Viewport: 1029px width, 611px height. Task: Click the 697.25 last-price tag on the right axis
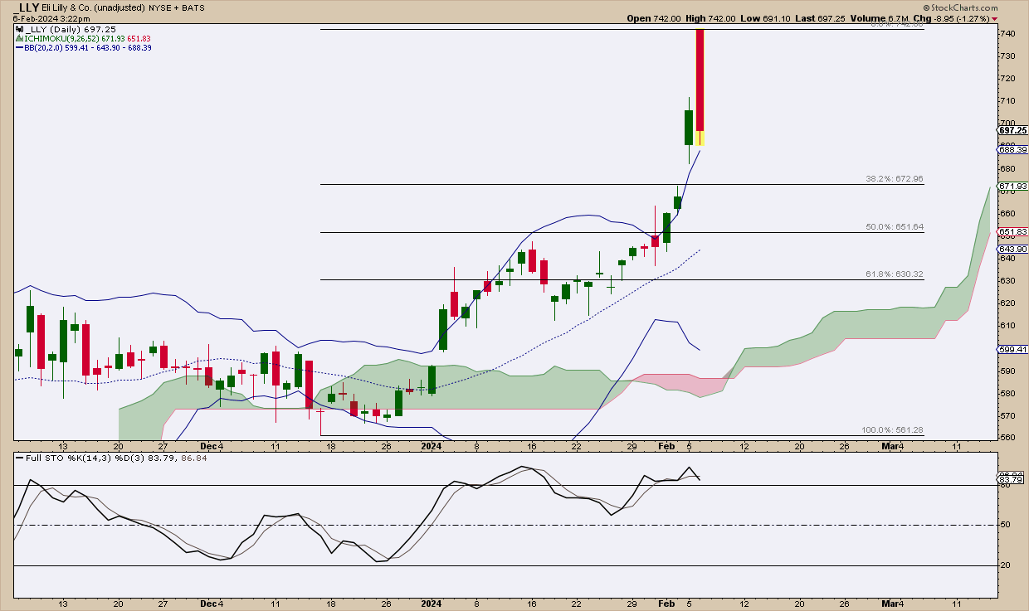[1012, 130]
